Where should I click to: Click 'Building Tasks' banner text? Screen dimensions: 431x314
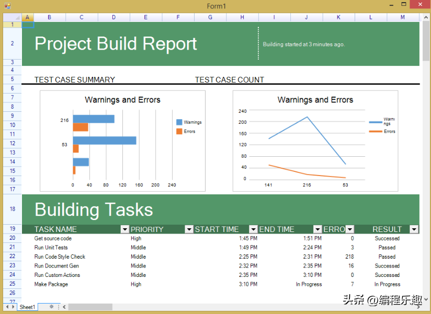(x=94, y=210)
